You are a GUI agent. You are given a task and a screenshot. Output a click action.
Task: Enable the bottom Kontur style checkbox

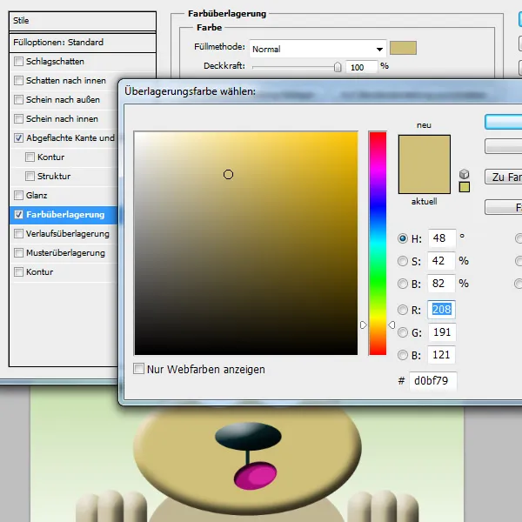point(18,271)
